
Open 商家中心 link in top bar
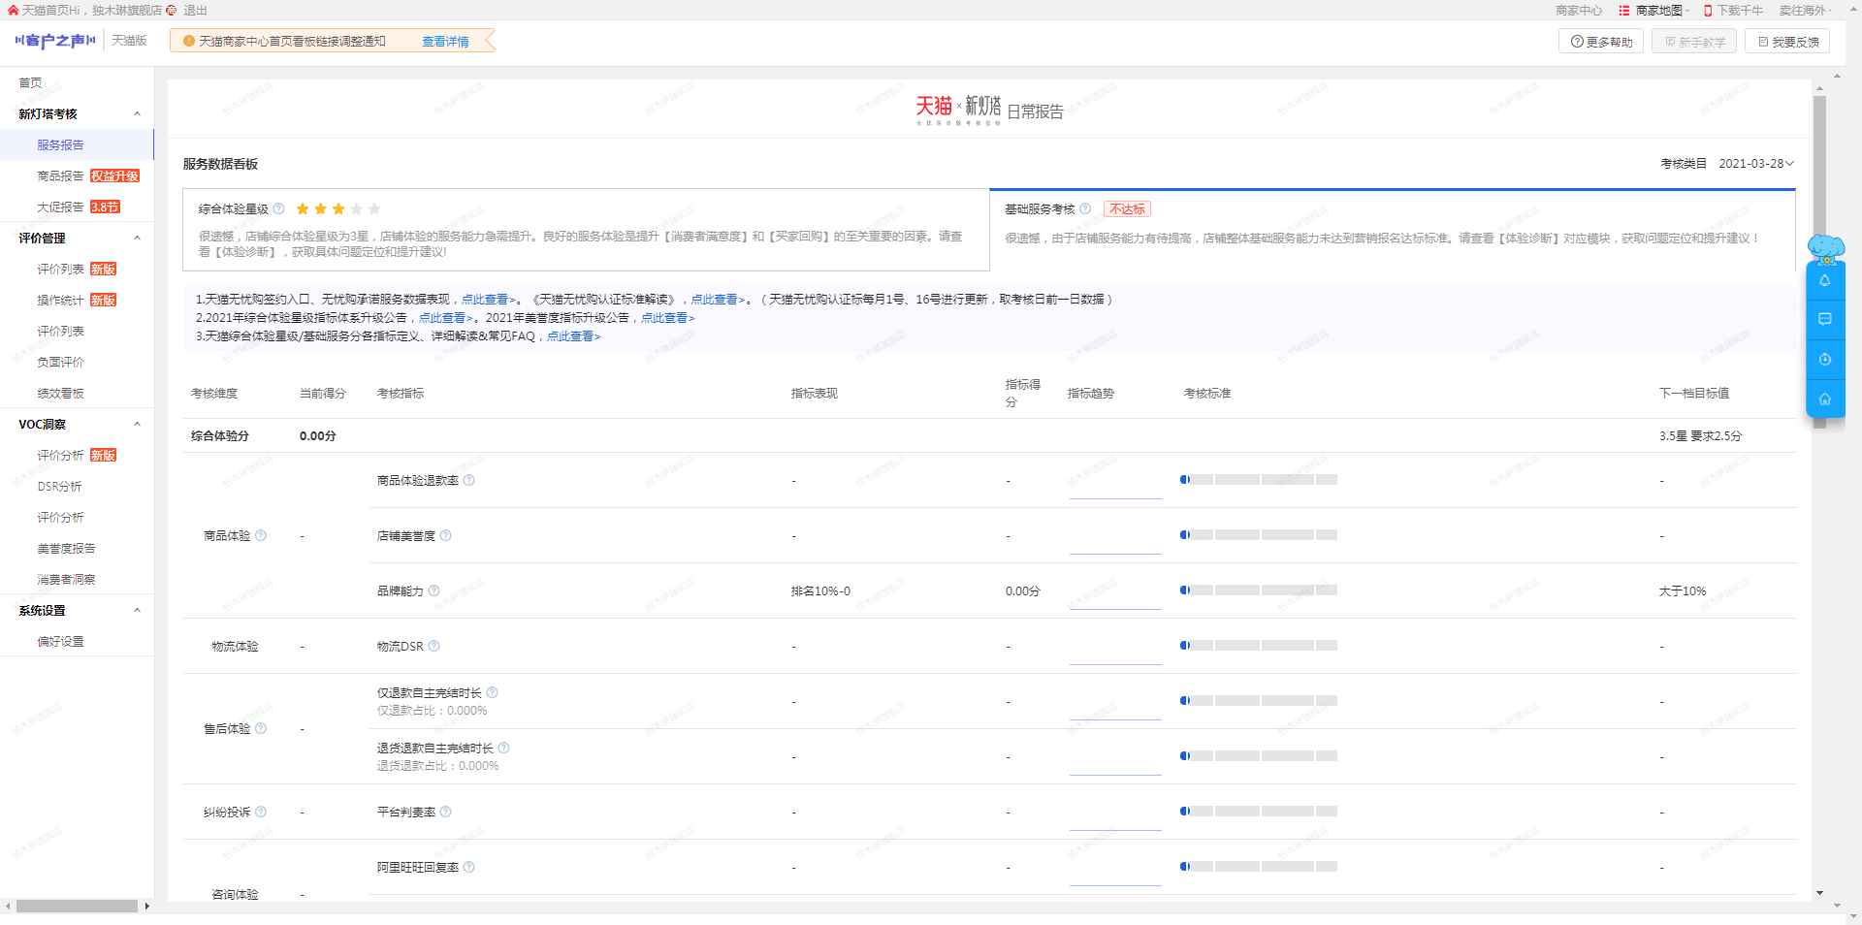pyautogui.click(x=1579, y=11)
